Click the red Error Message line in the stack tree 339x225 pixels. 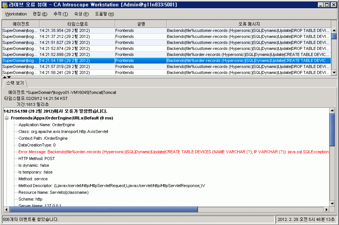pos(174,152)
